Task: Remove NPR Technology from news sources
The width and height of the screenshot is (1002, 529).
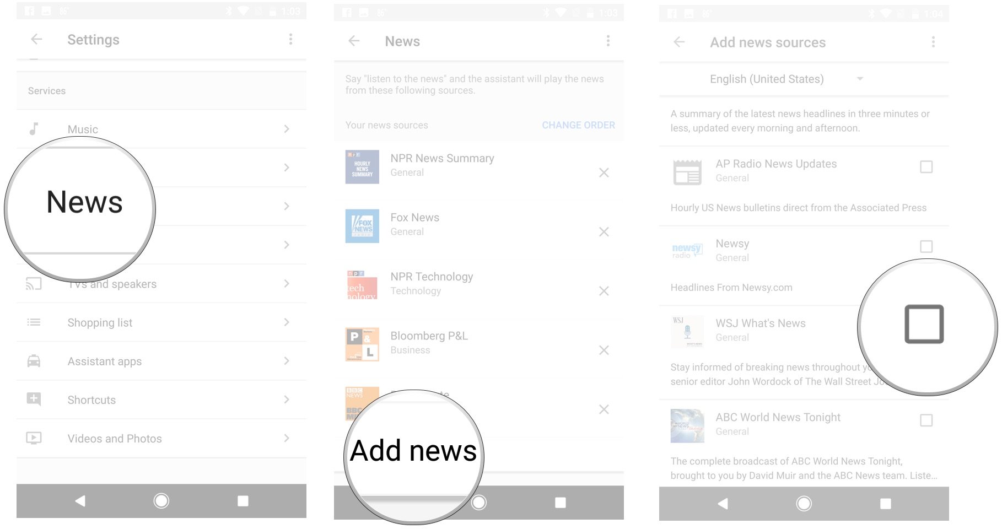Action: 604,291
